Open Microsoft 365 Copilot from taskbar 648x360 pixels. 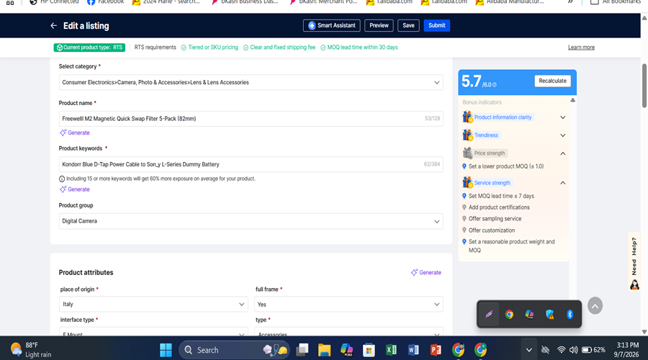pos(346,350)
